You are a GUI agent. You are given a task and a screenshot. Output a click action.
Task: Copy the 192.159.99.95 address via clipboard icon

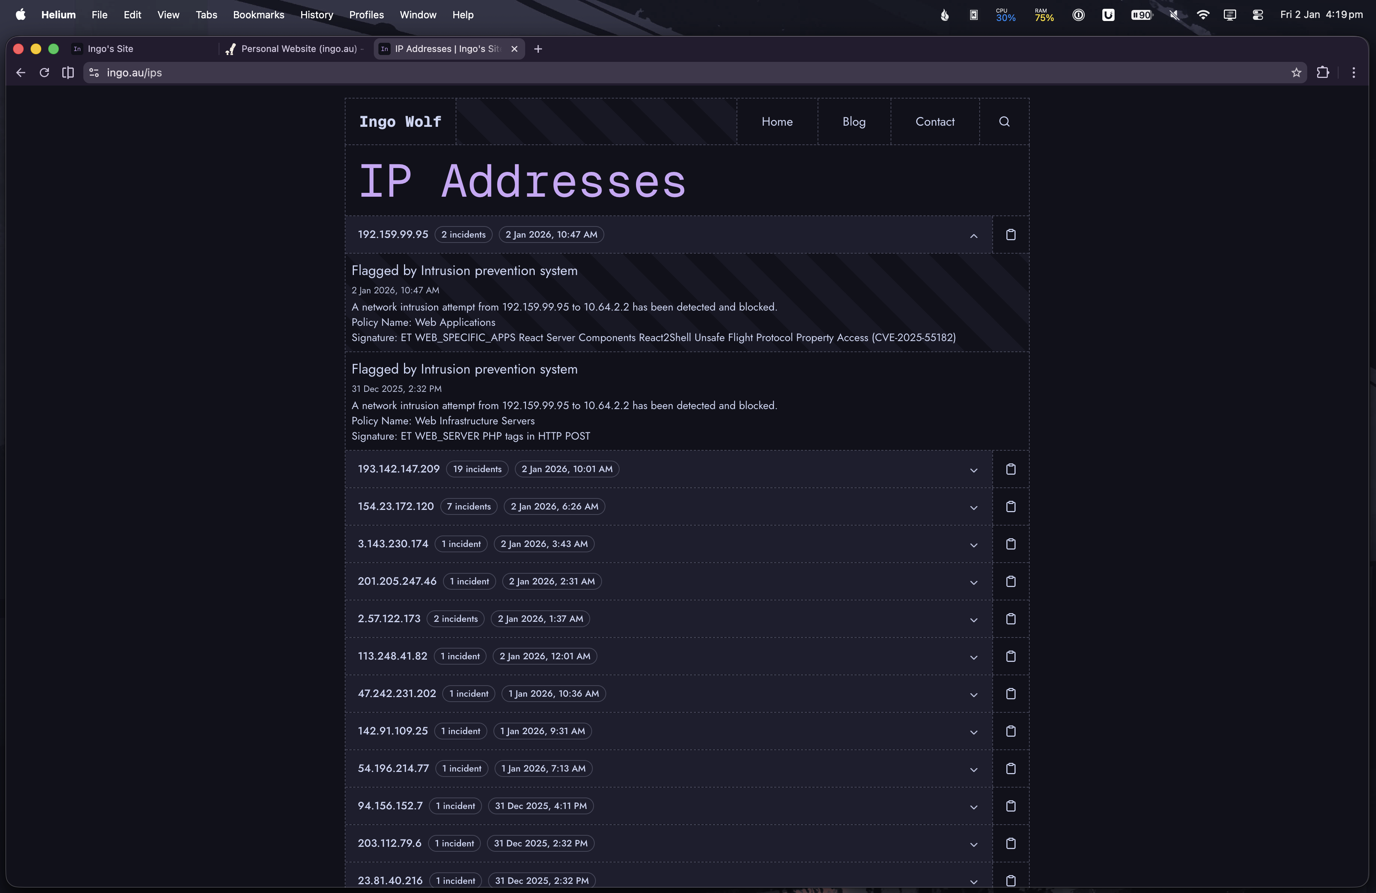tap(1010, 235)
